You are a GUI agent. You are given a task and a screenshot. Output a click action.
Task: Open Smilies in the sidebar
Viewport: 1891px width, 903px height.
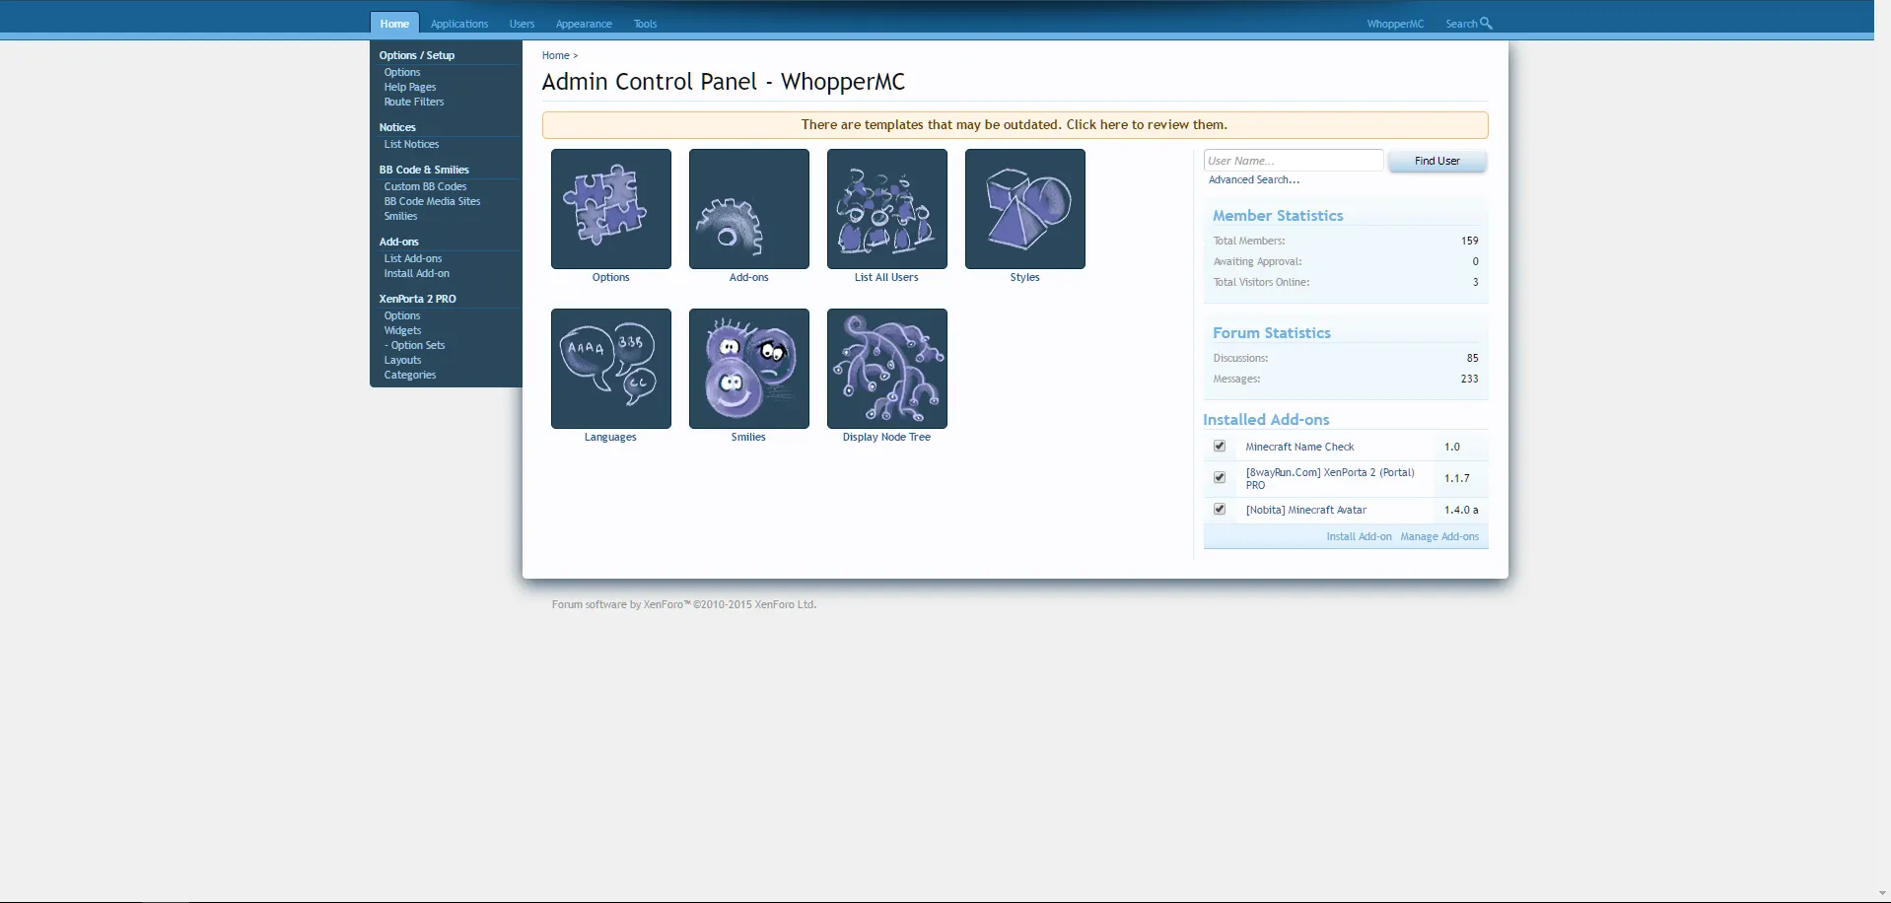click(400, 217)
